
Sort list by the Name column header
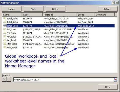coord(12,15)
